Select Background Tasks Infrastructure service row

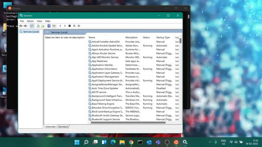134,100
